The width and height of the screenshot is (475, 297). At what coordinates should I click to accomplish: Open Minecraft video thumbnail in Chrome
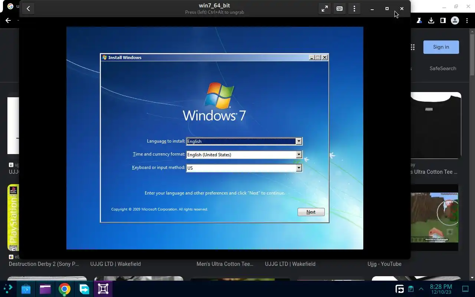click(x=434, y=218)
